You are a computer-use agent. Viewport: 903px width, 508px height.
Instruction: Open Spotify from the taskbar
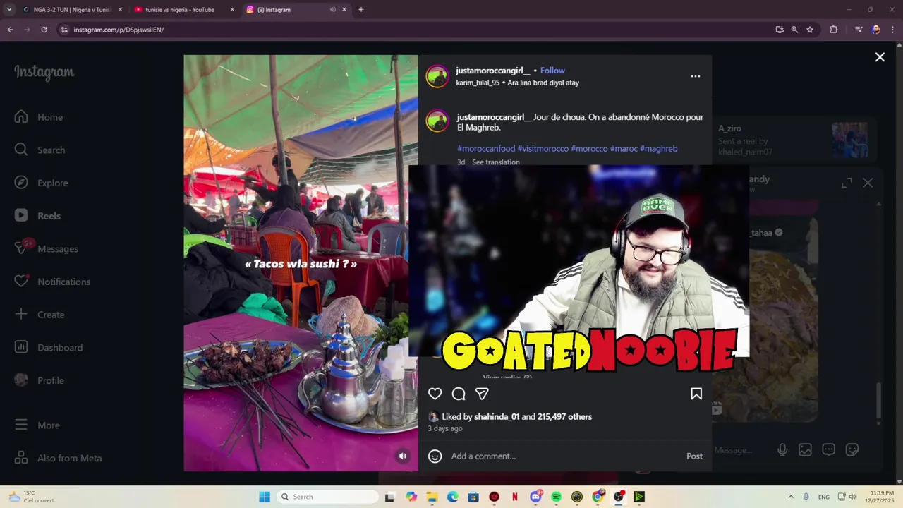pos(556,497)
